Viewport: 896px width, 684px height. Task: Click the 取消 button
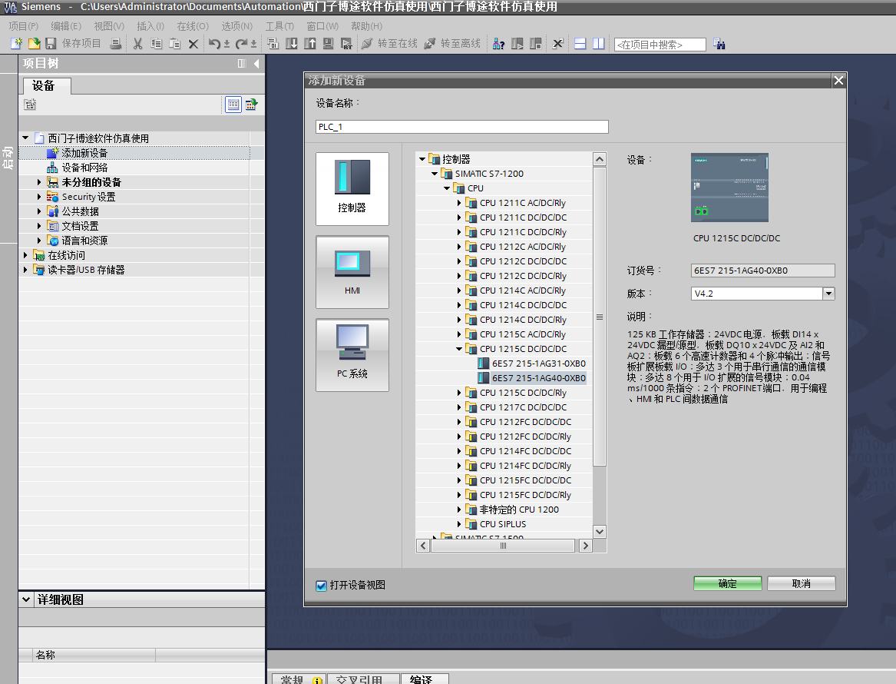pos(801,583)
